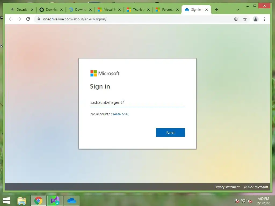Open the Windows Start button
Viewport: 275px width, 206px height.
tap(6, 201)
